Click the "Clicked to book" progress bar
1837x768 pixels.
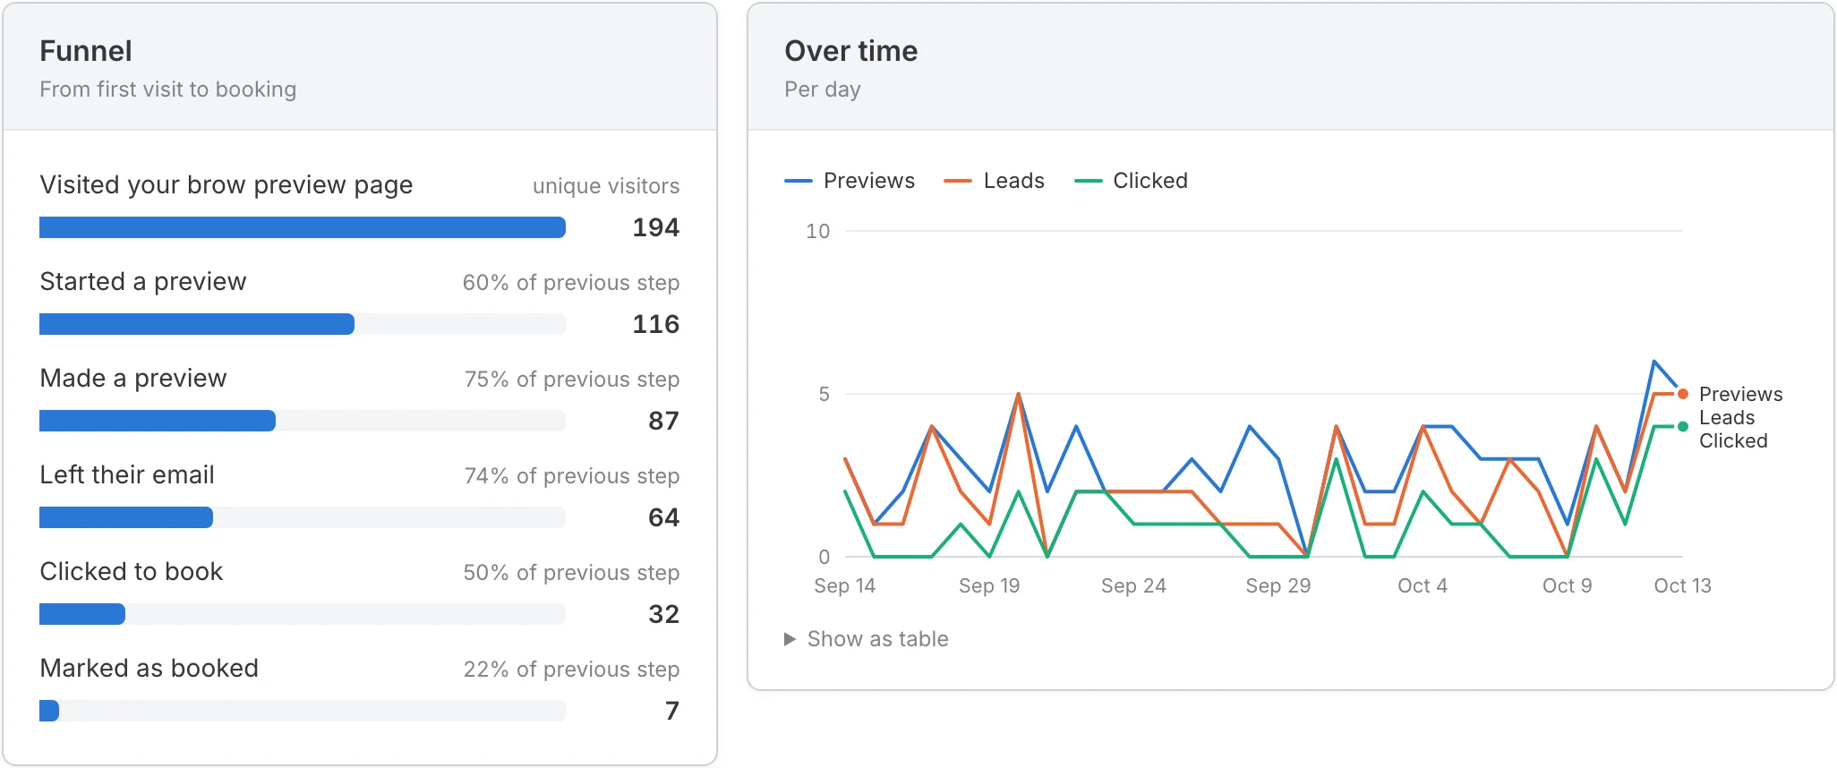point(303,614)
